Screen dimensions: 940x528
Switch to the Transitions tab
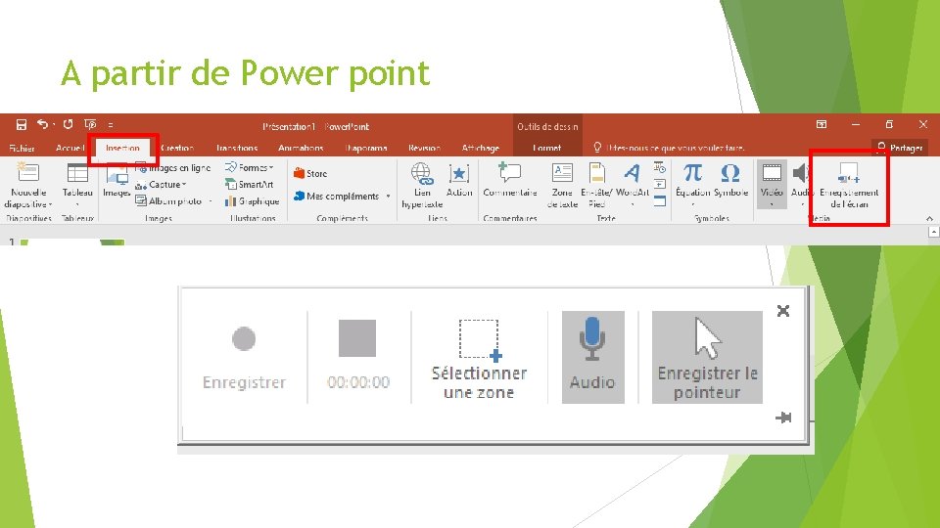pyautogui.click(x=237, y=148)
